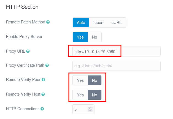Focus the Proxy Certificate Path field
173x119 pixels.
[x=116, y=66]
